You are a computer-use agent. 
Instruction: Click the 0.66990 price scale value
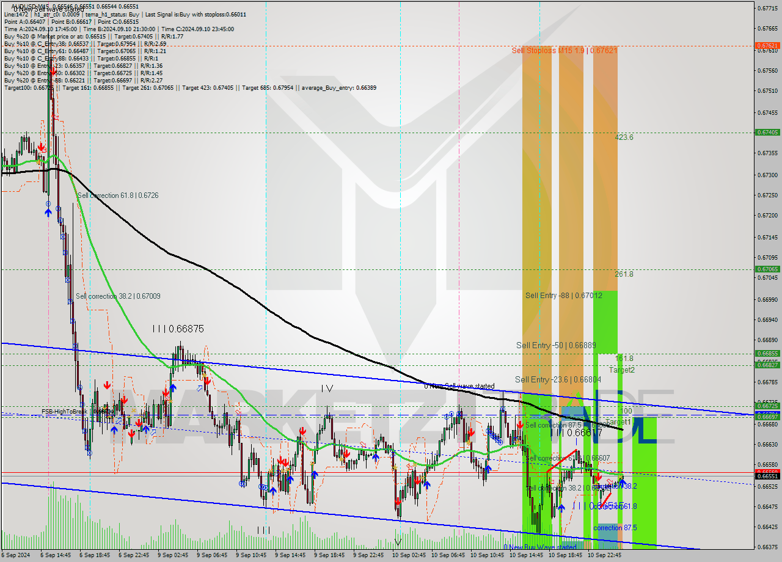click(767, 299)
